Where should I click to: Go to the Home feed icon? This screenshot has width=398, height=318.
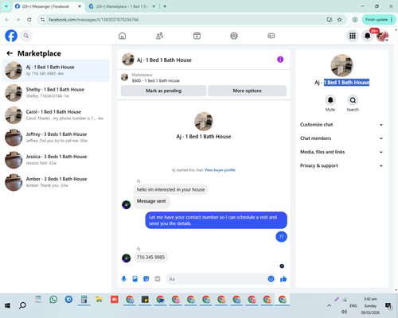(x=122, y=36)
